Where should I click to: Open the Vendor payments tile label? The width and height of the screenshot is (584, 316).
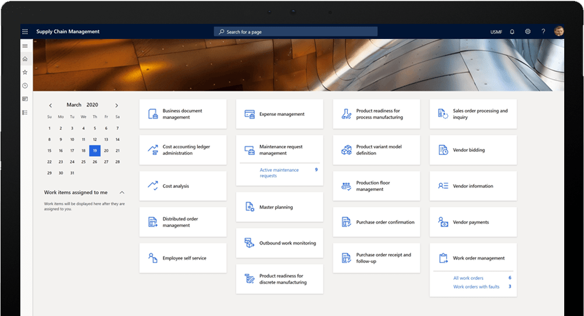(x=471, y=222)
